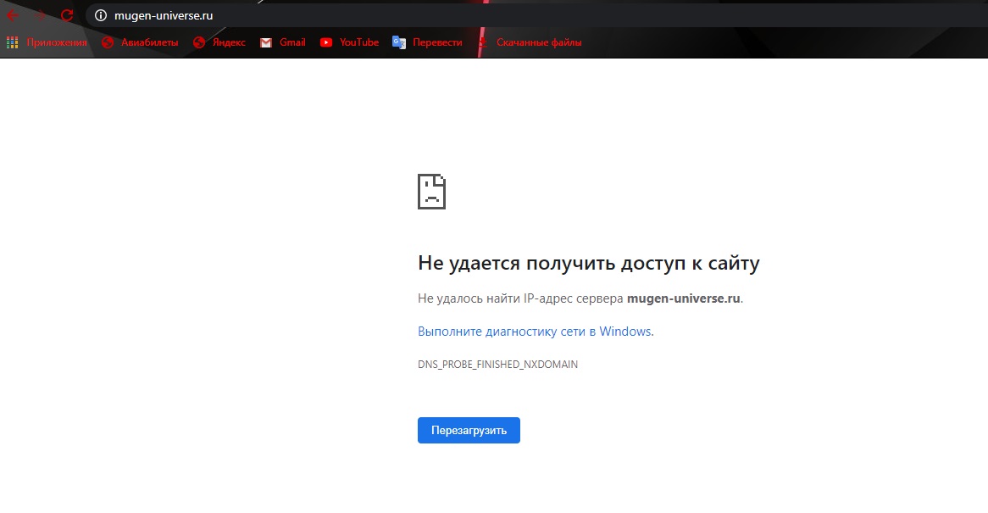Open the Скачанные файлы bookmark
The width and height of the screenshot is (988, 513).
[x=530, y=42]
